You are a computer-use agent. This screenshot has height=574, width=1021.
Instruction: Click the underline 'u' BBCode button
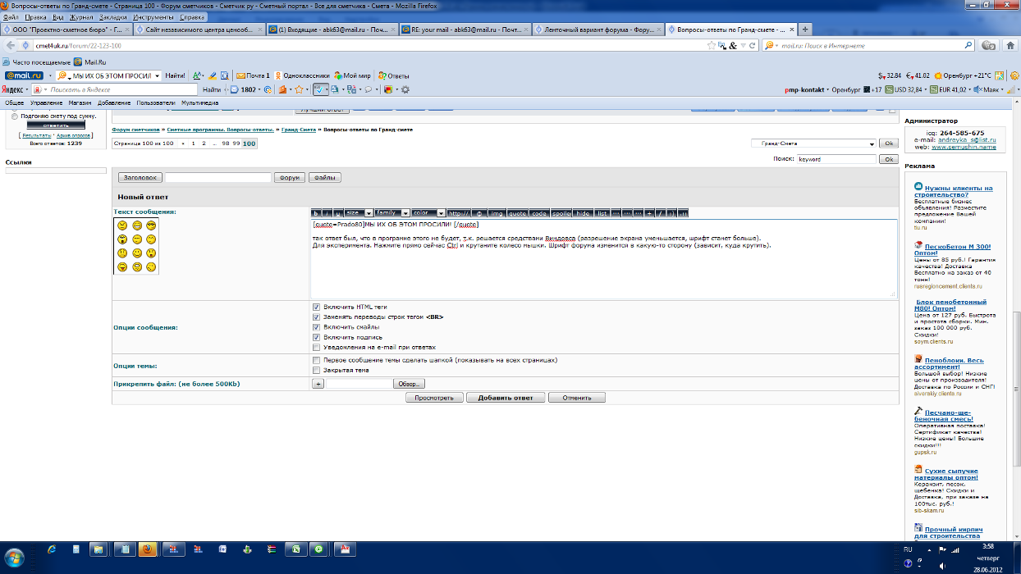pyautogui.click(x=337, y=213)
